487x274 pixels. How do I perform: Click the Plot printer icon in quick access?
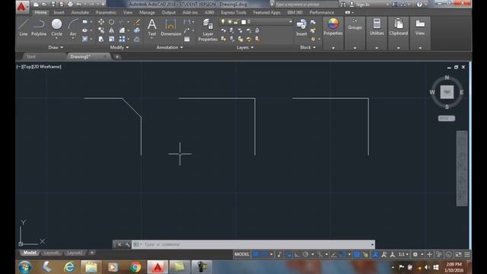pos(70,5)
